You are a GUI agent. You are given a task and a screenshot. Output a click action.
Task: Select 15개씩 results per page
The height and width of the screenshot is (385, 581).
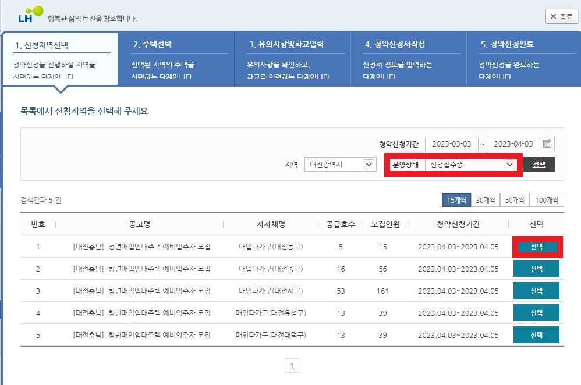456,199
